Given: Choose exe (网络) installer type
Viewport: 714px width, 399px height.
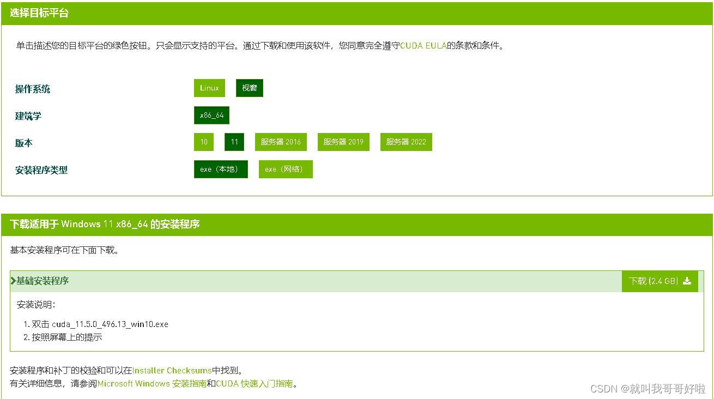Looking at the screenshot, I should tap(286, 170).
